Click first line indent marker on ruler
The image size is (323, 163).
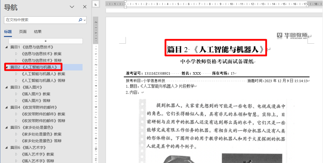(x=125, y=2)
